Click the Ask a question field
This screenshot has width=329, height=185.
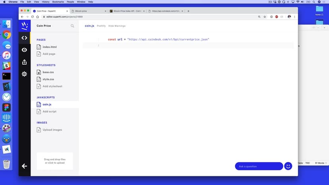point(259,166)
